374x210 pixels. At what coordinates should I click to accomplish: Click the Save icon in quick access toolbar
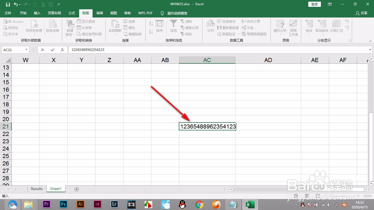click(x=8, y=4)
